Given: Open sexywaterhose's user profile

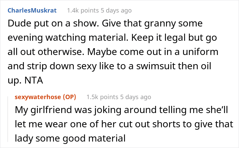Looking at the screenshot, I should click(38, 97).
